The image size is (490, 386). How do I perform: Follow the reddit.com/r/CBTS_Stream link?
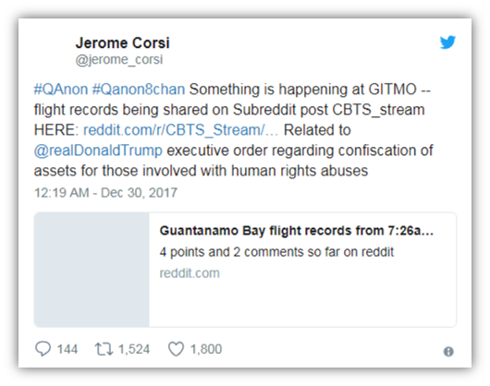point(180,130)
